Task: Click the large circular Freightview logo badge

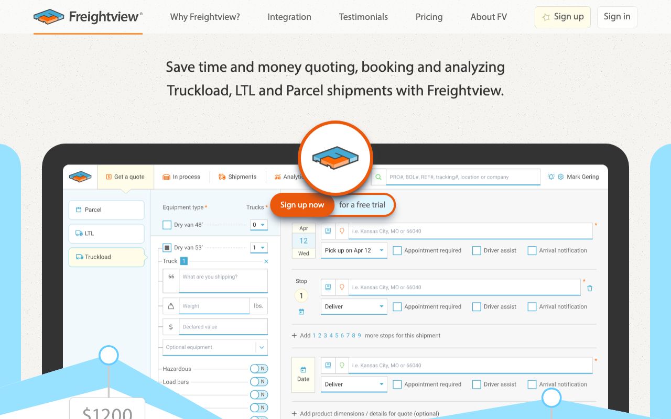Action: coord(335,158)
